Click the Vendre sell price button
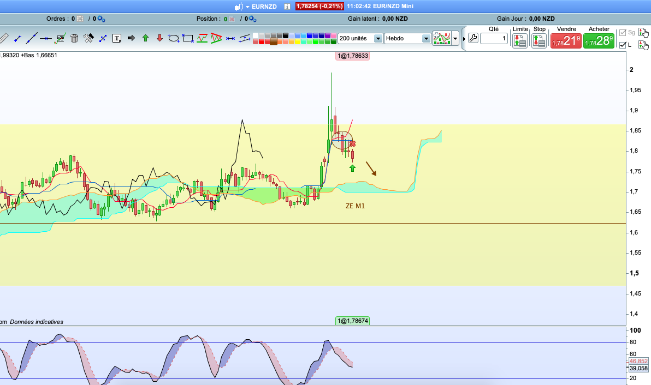This screenshot has height=385, width=651. (566, 40)
